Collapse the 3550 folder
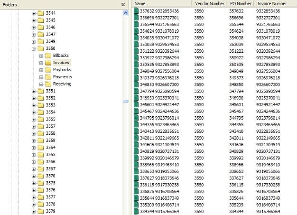This screenshot has height=215, width=297. (x=34, y=49)
